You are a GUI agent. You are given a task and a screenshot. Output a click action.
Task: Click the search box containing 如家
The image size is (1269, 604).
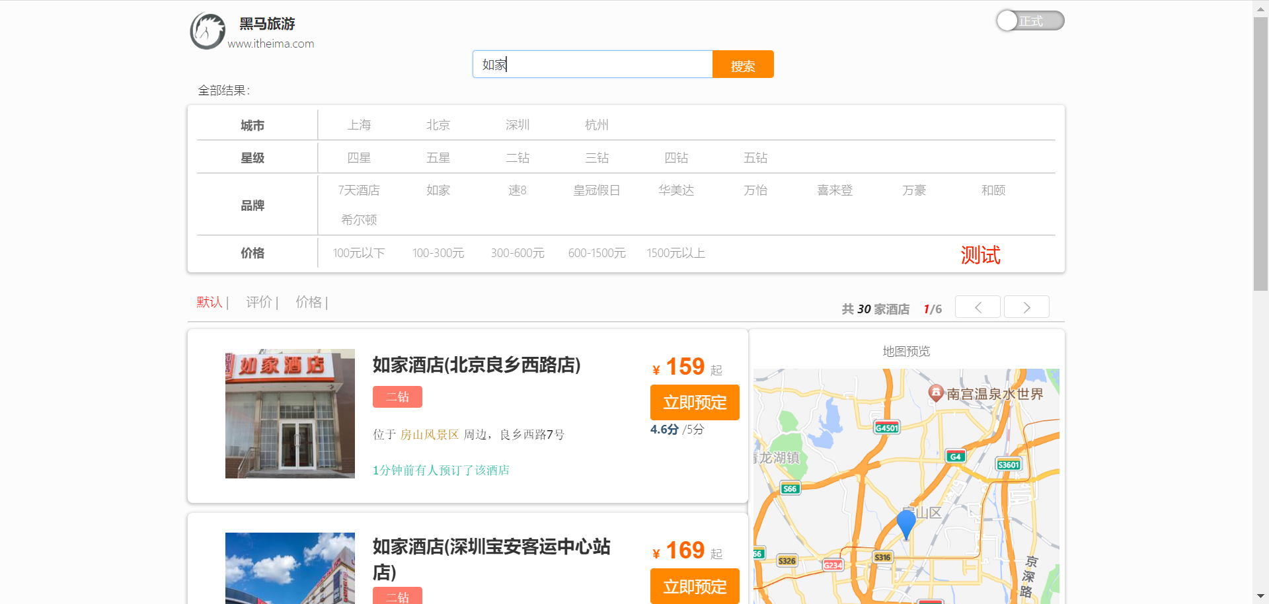(x=592, y=64)
